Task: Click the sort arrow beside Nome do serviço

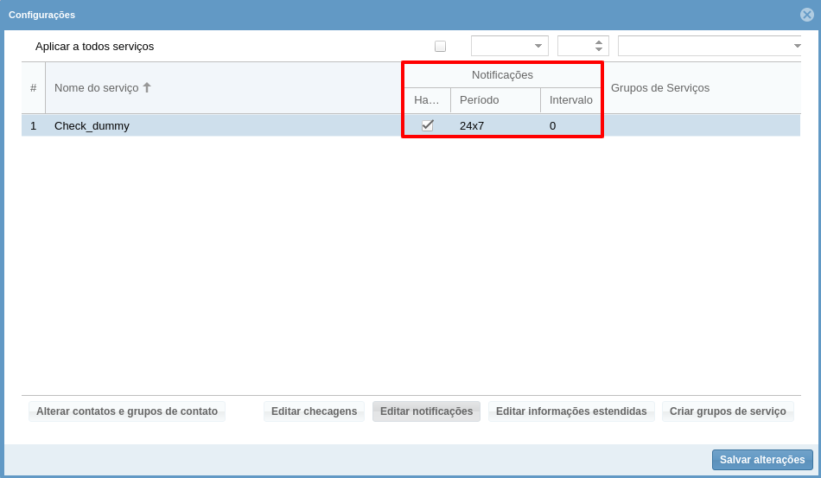Action: (x=147, y=88)
